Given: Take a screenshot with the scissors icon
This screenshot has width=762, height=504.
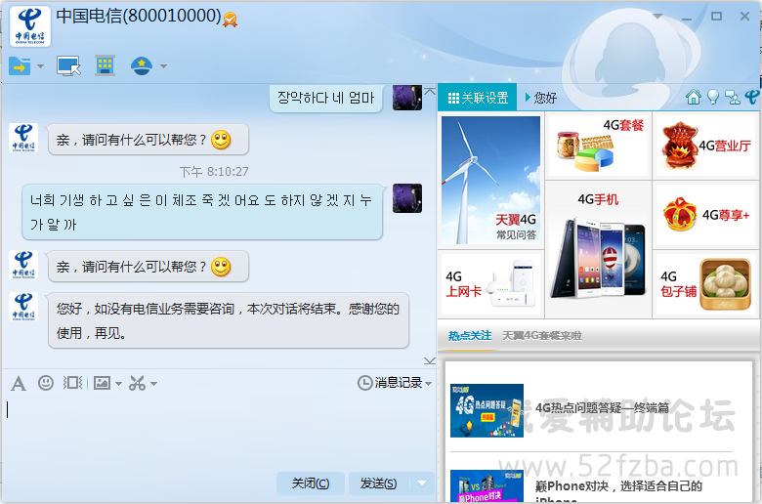Looking at the screenshot, I should coord(137,383).
